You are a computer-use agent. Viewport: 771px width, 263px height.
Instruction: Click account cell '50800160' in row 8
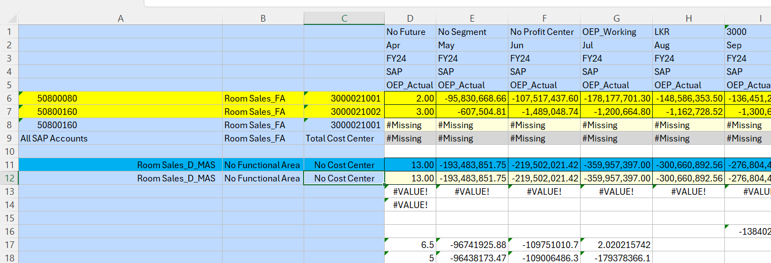pyautogui.click(x=120, y=125)
